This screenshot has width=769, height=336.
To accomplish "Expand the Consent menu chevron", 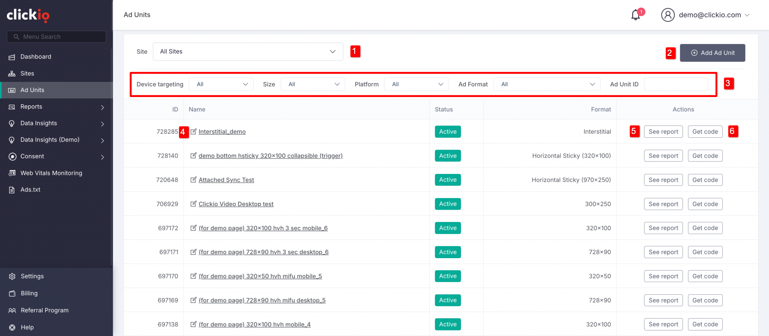I will (103, 157).
